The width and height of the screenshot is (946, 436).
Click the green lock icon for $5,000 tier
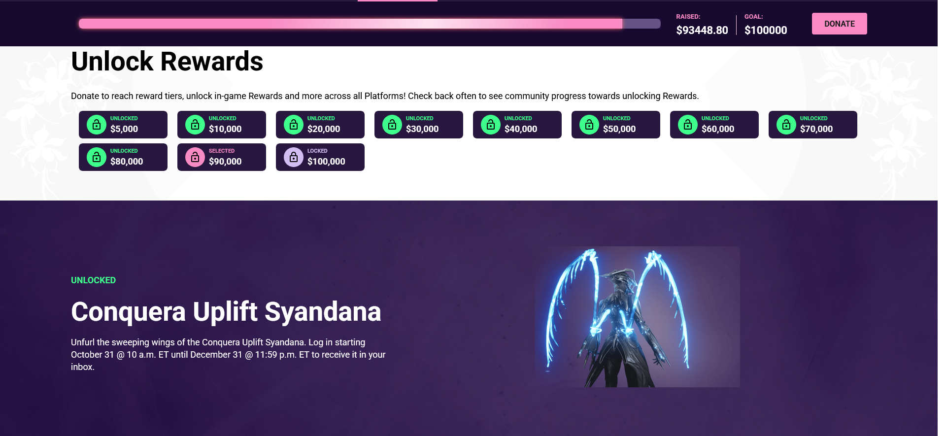pos(97,125)
